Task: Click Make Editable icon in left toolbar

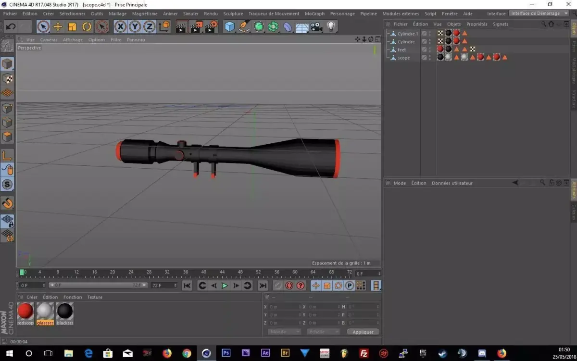Action: (x=7, y=46)
